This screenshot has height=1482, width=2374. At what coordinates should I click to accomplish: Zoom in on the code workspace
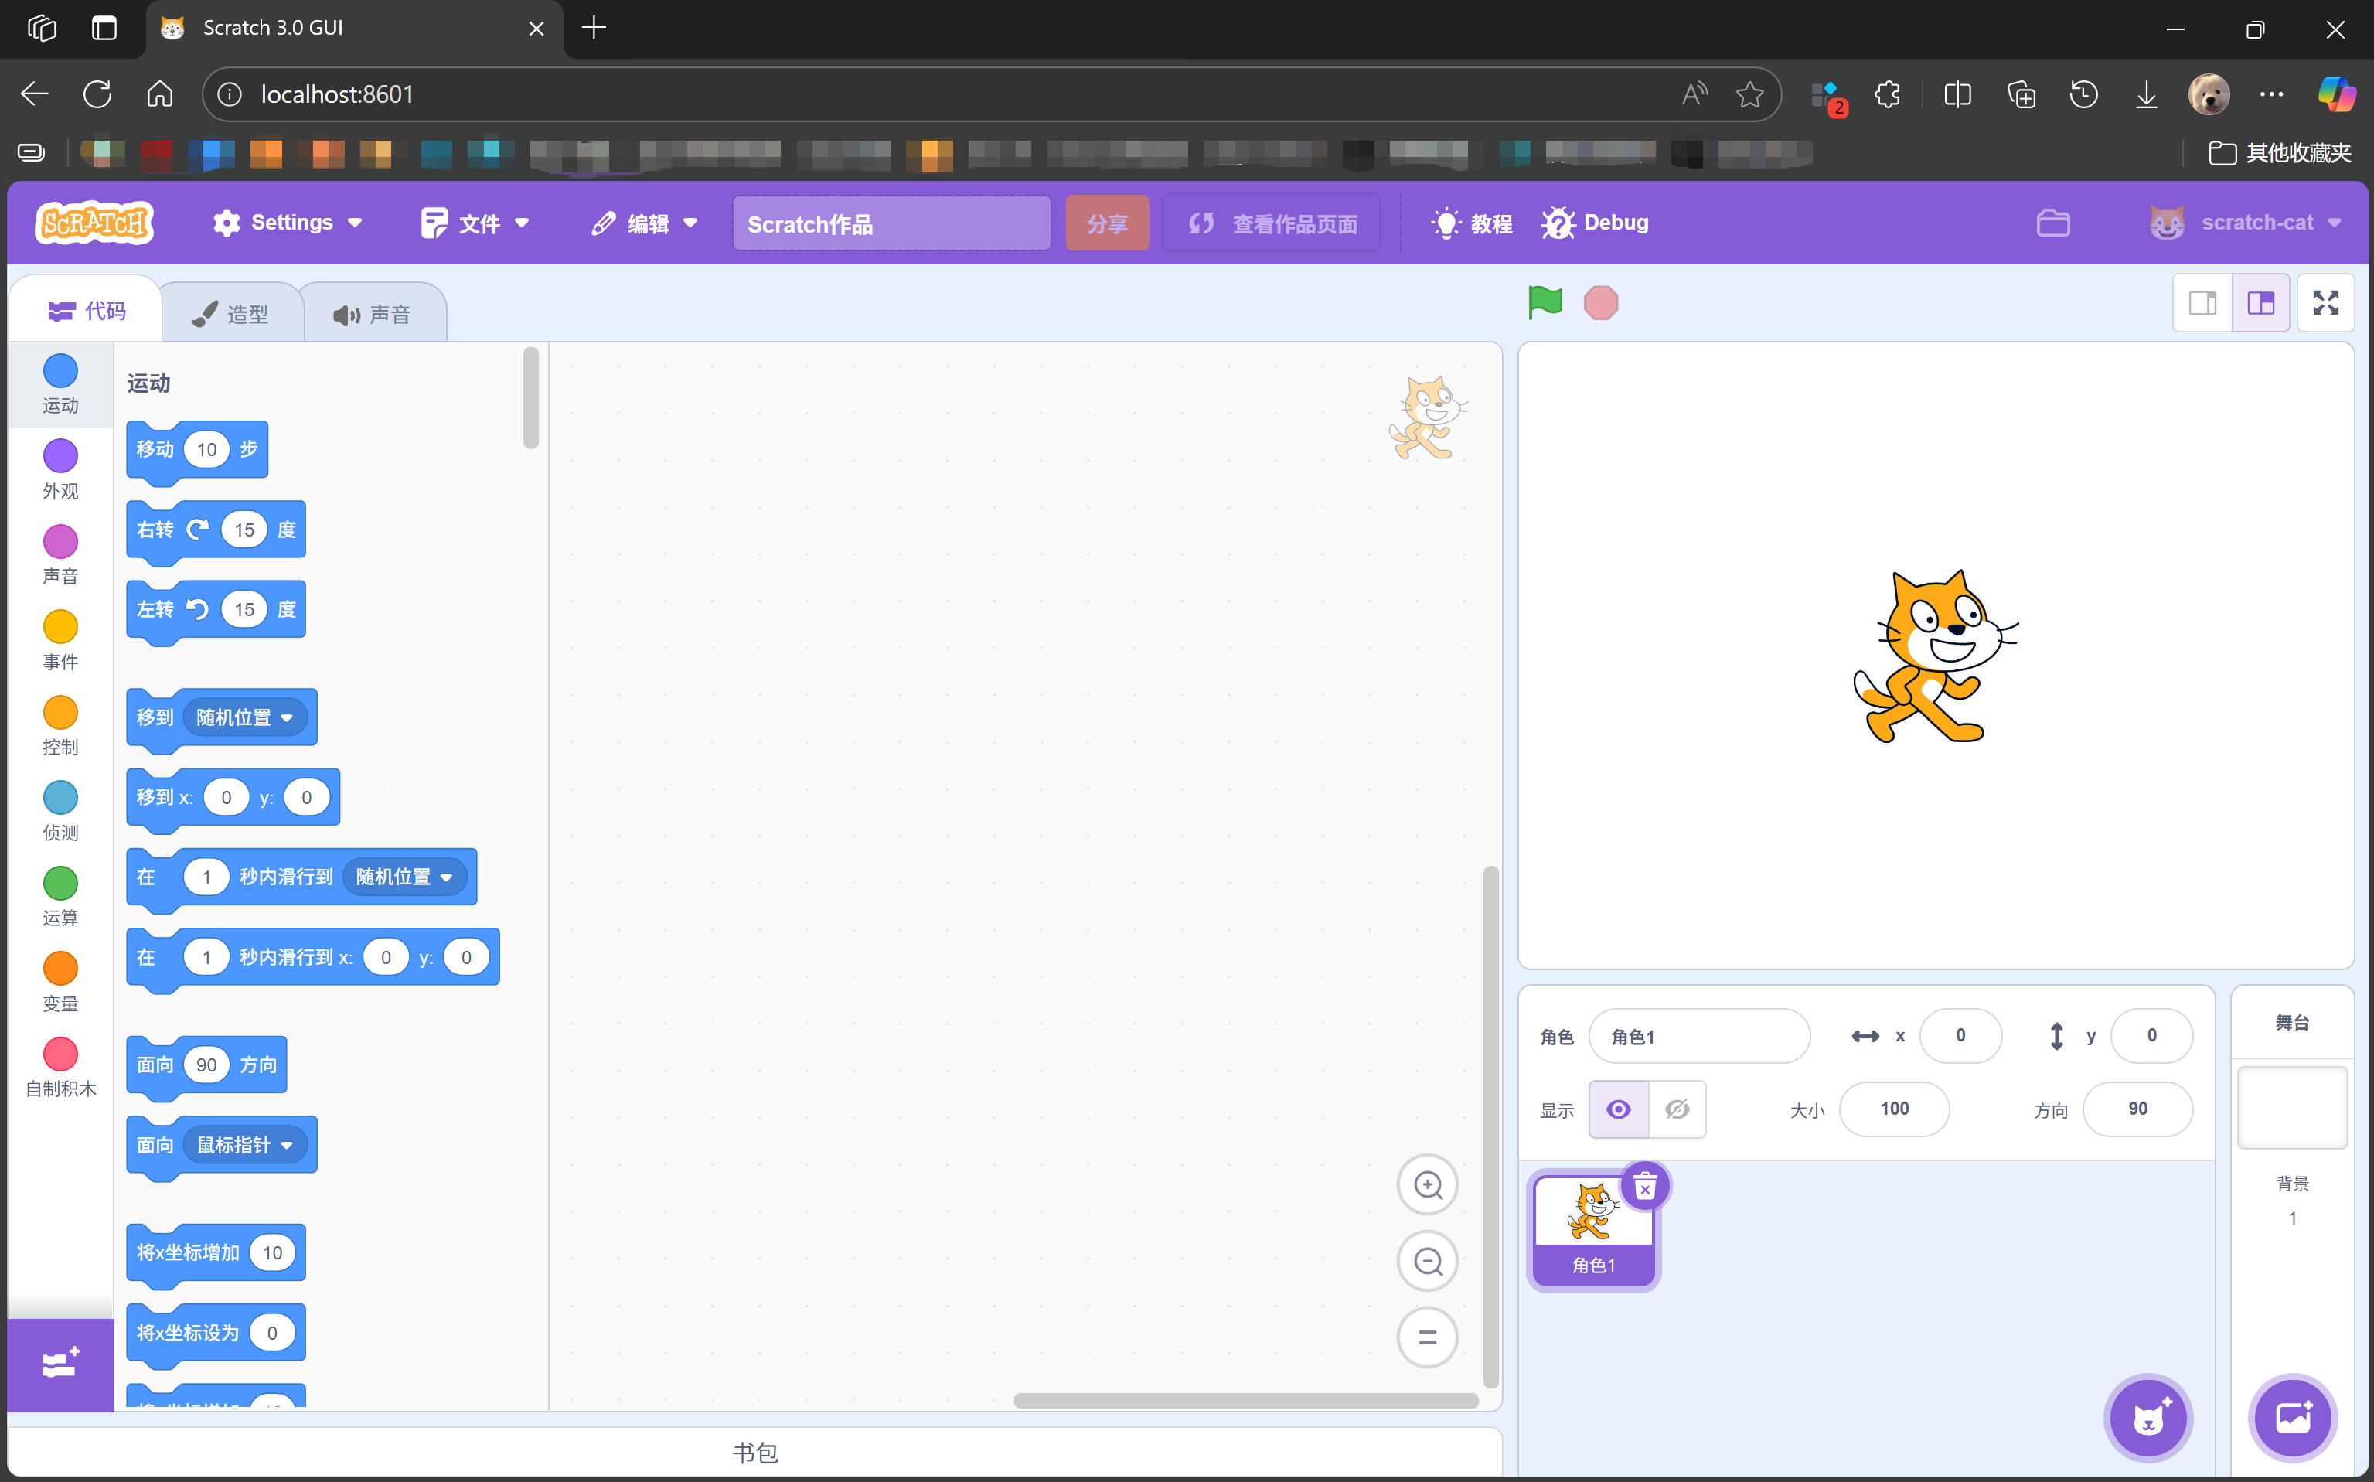[x=1427, y=1185]
